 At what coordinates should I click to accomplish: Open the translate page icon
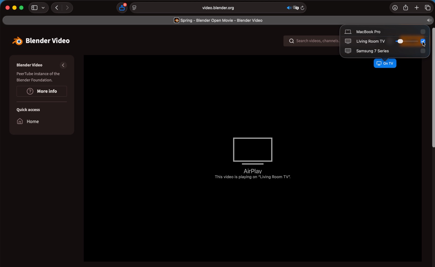pos(296,8)
